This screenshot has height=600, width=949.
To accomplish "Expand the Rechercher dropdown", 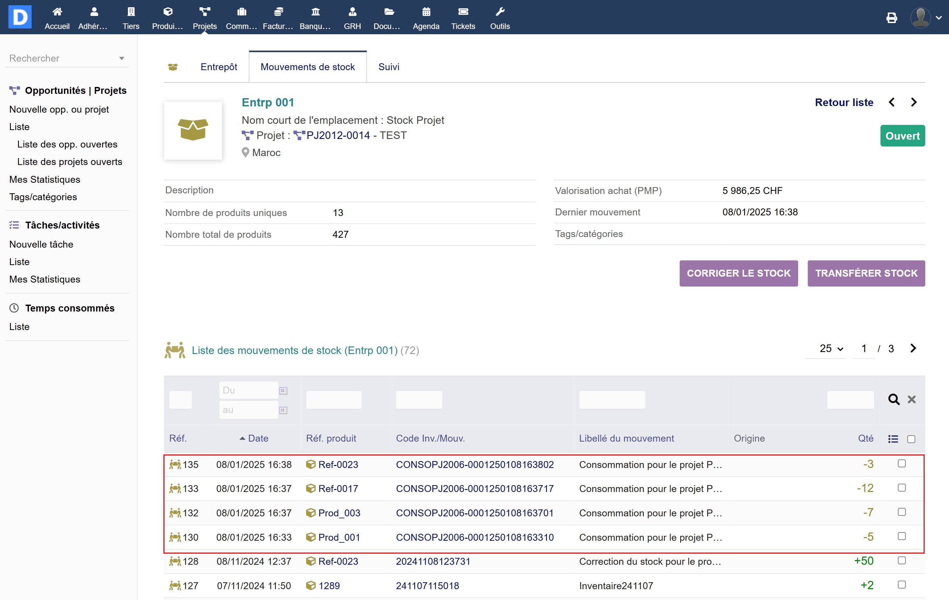I will [121, 58].
